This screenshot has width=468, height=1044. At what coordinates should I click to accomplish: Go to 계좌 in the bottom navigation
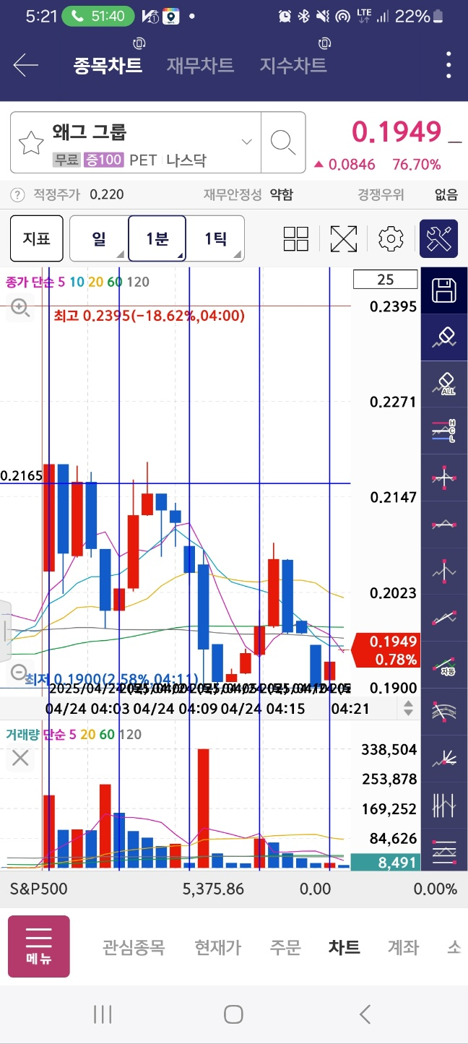[403, 947]
